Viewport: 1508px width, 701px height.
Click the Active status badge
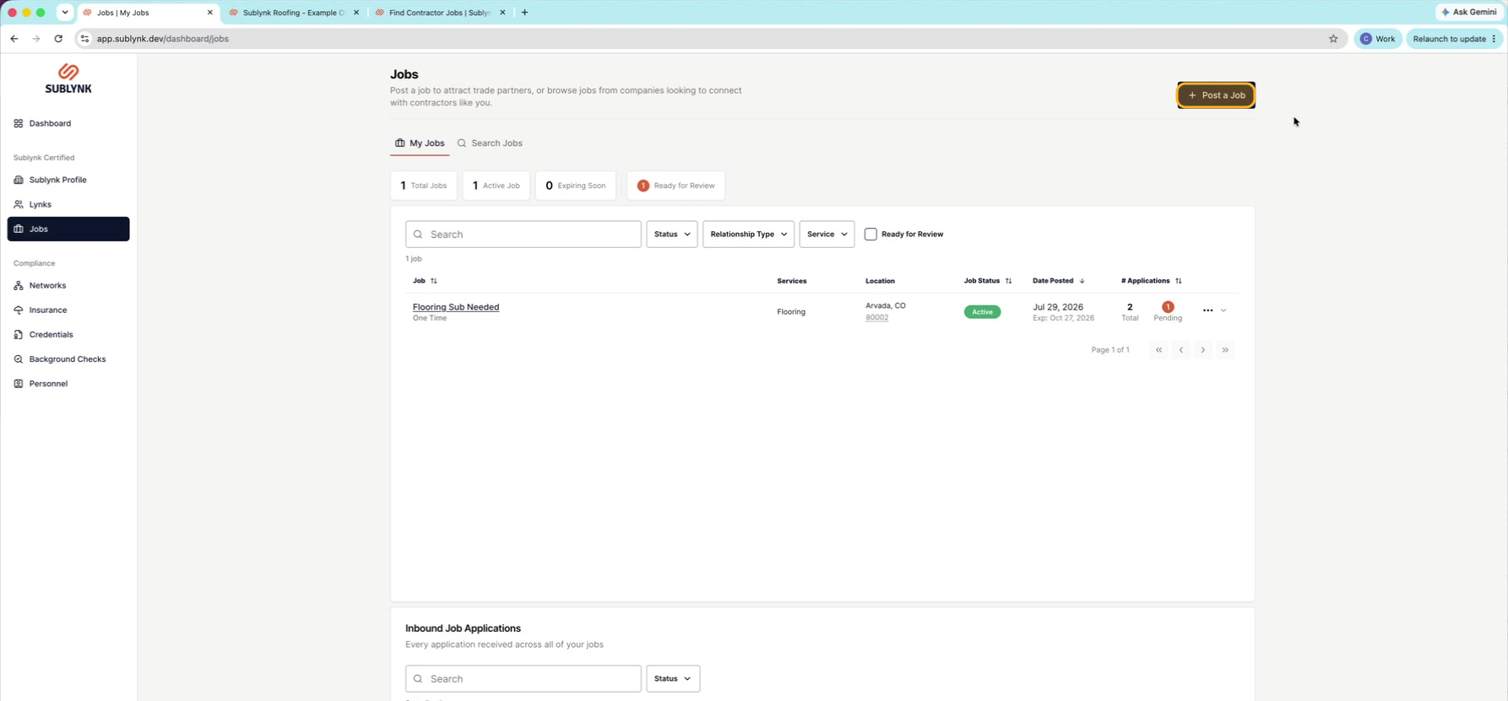(982, 312)
